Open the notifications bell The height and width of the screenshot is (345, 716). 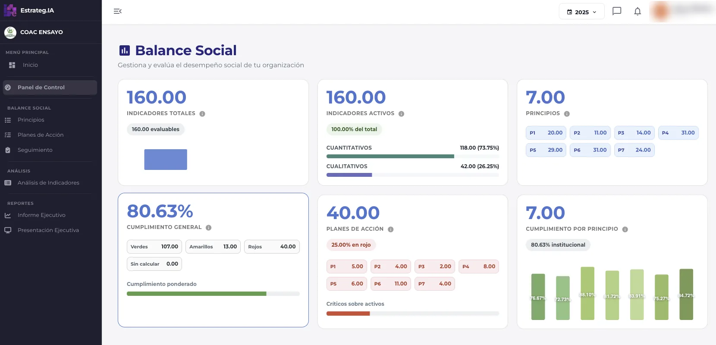pyautogui.click(x=637, y=12)
